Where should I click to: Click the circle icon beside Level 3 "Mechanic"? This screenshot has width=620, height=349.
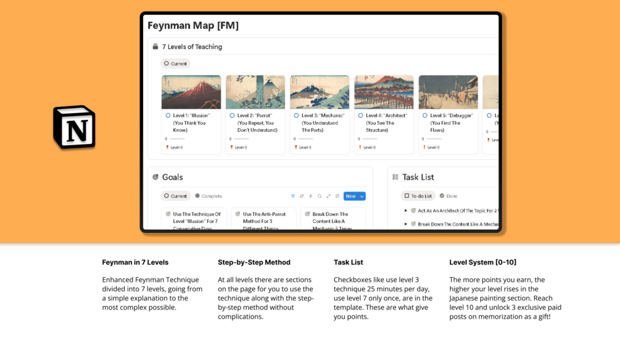click(296, 116)
